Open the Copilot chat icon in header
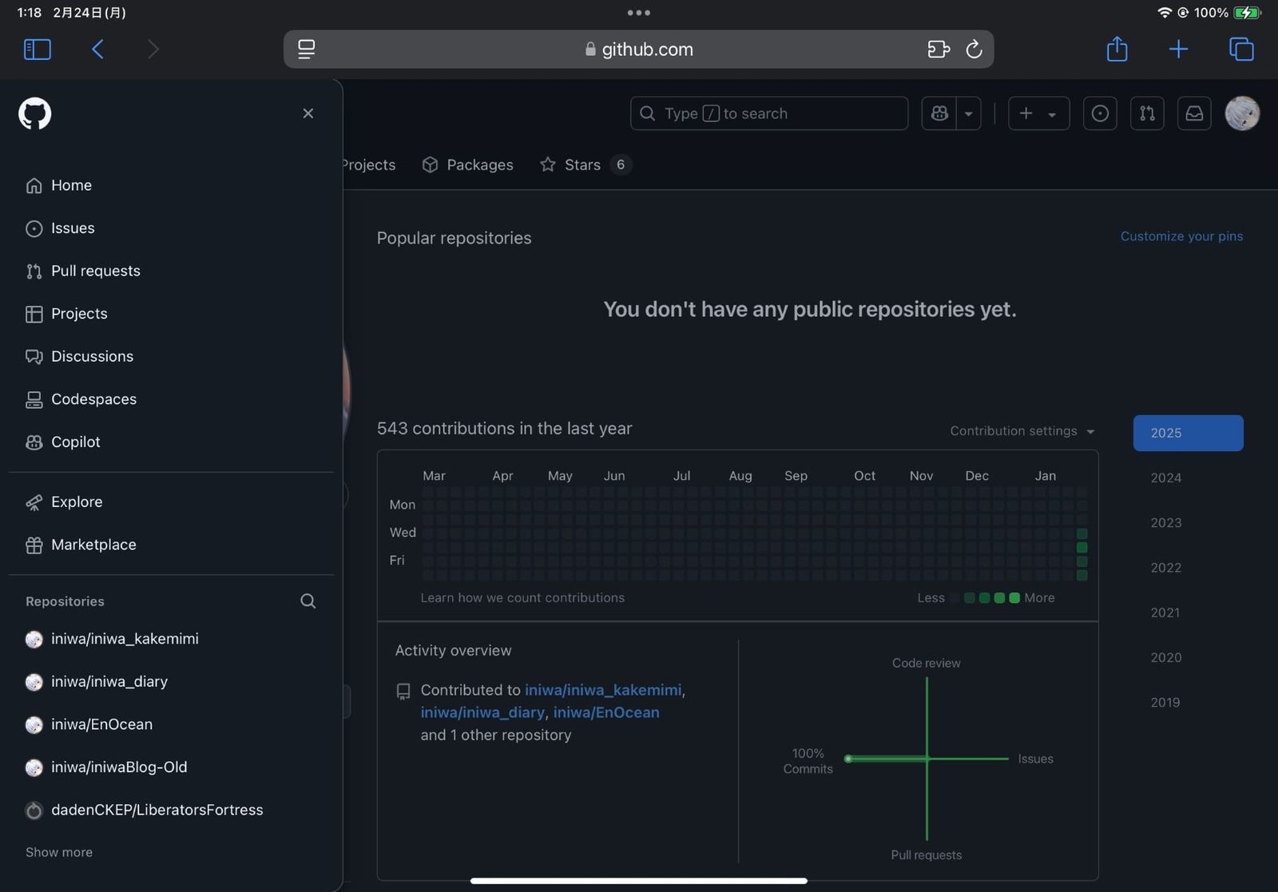This screenshot has height=892, width=1278. point(939,113)
